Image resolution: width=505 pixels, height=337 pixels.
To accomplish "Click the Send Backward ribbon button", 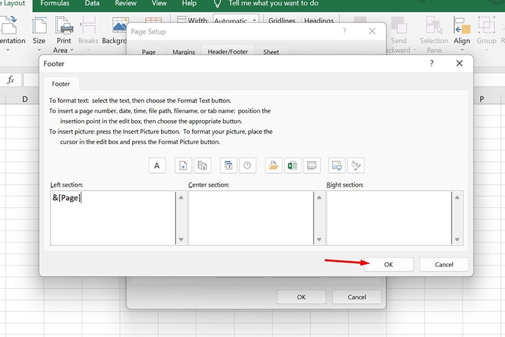I will (x=399, y=35).
